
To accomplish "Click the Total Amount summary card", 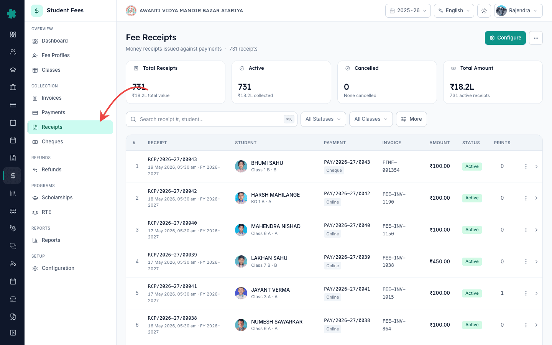I will point(493,82).
